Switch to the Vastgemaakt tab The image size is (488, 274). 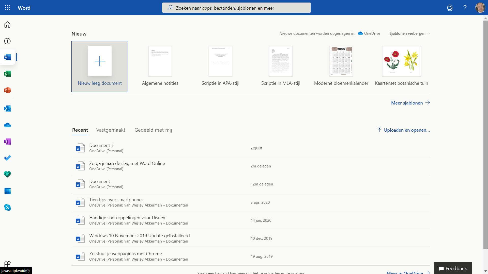pos(111,130)
